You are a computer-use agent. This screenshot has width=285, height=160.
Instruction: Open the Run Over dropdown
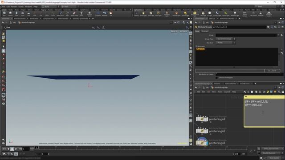pyautogui.click(x=225, y=43)
